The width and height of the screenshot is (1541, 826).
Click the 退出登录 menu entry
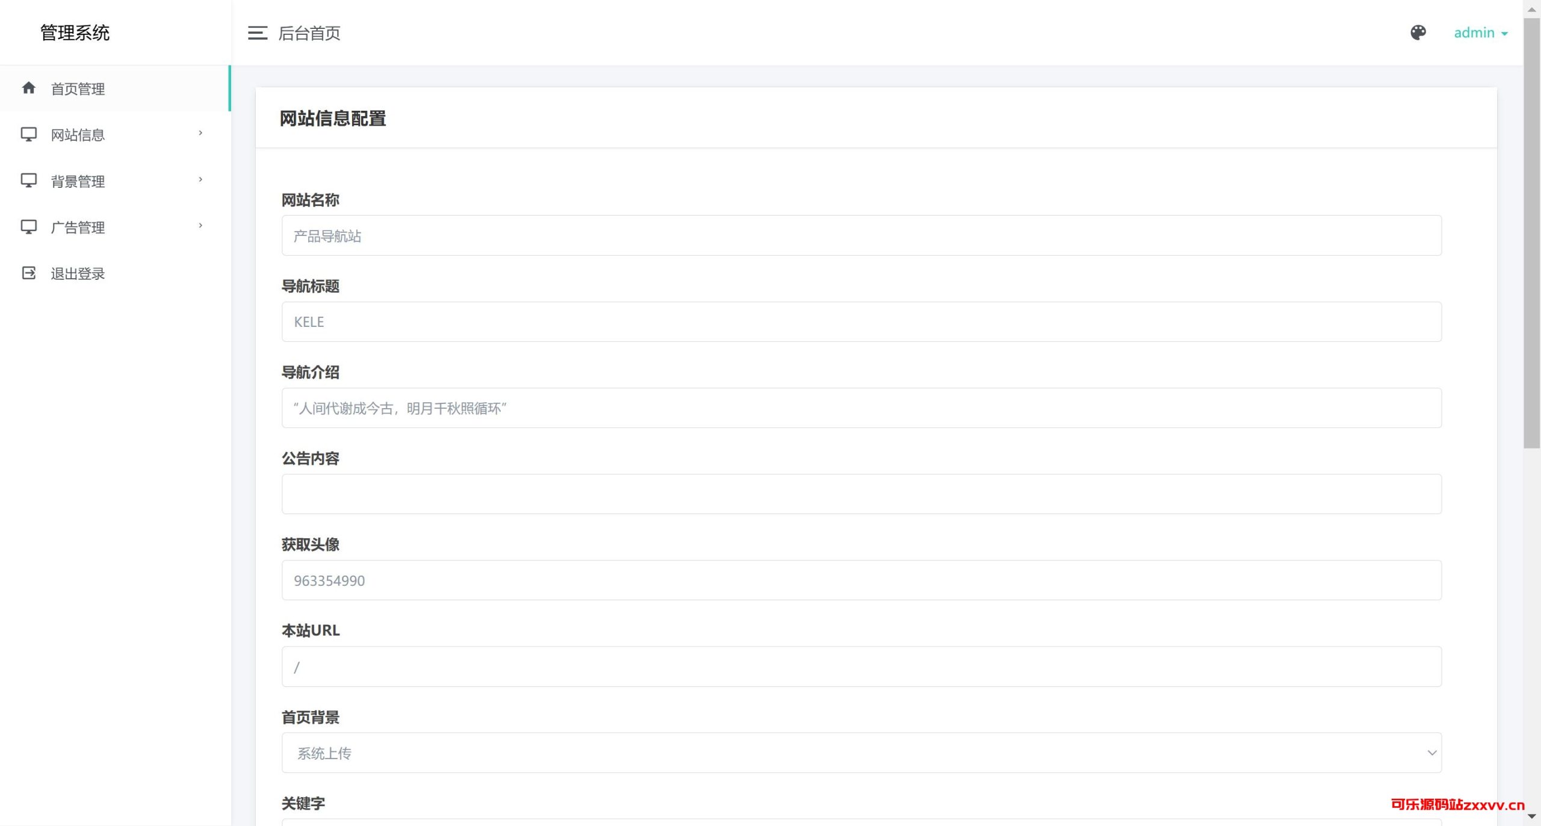pyautogui.click(x=78, y=274)
